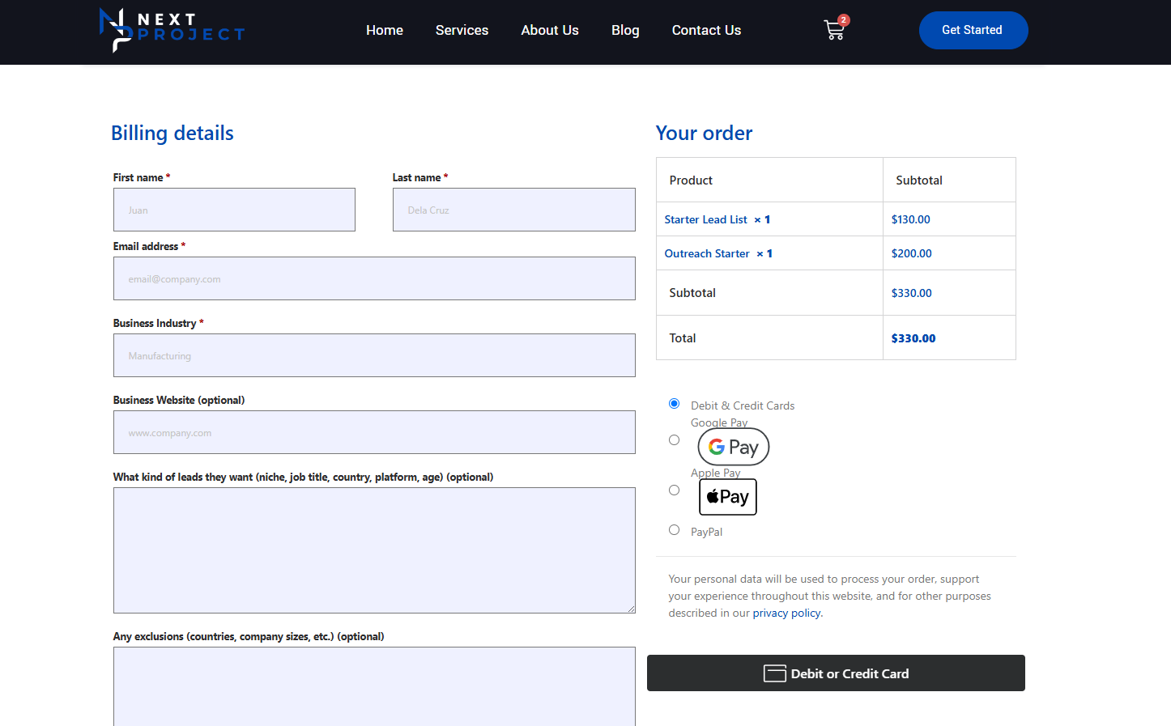
Task: Choose the Google Pay radio button
Action: (x=674, y=440)
